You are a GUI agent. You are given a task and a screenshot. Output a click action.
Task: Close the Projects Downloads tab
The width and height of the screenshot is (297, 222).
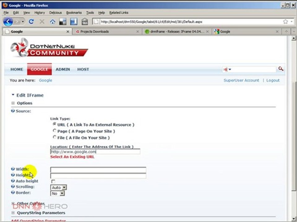tap(138, 32)
